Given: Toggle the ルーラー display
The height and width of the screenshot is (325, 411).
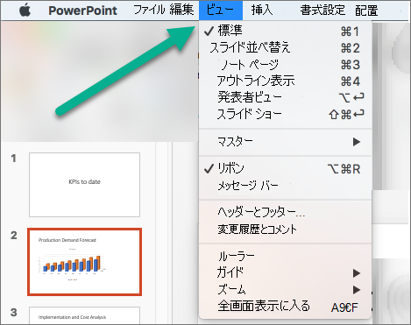Looking at the screenshot, I should coord(285,256).
